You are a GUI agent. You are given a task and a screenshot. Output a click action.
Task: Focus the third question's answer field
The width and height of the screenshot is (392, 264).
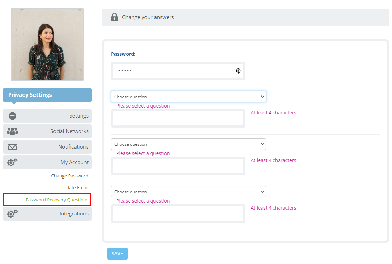178,214
